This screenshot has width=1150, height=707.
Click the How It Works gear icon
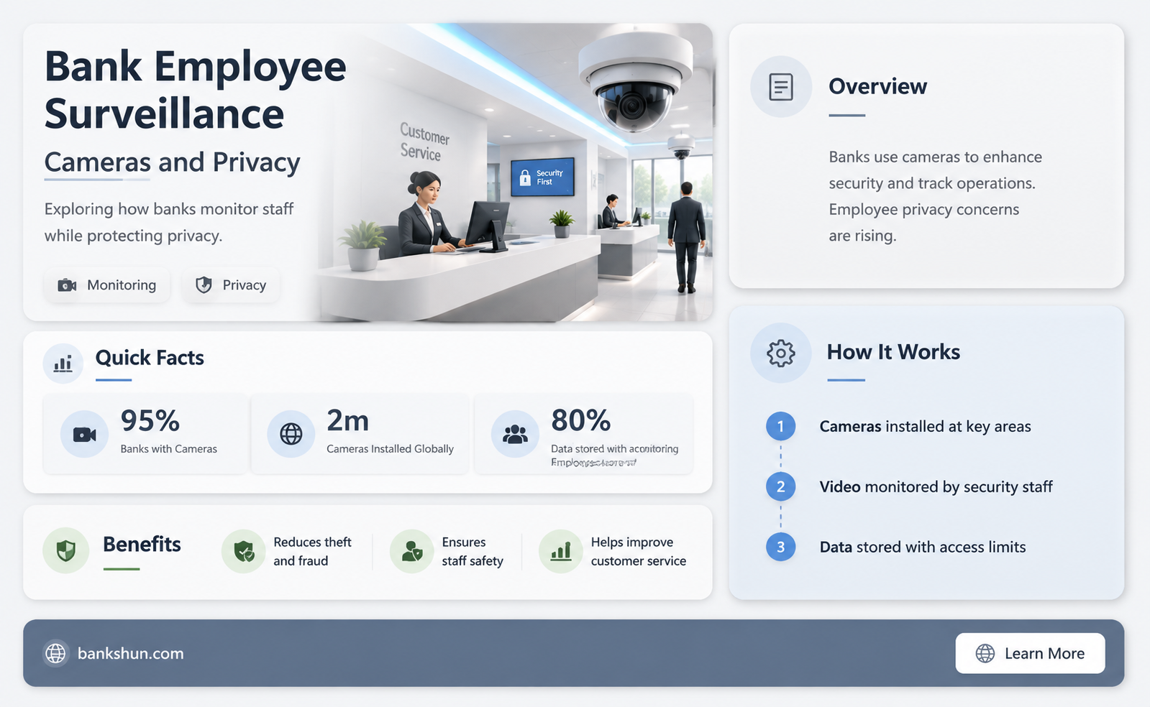781,353
